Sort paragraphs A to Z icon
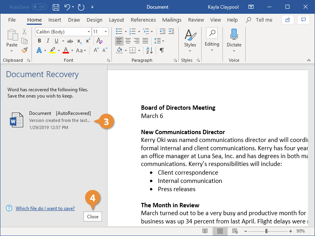Viewport: 315px width, 236px height. tap(150, 50)
